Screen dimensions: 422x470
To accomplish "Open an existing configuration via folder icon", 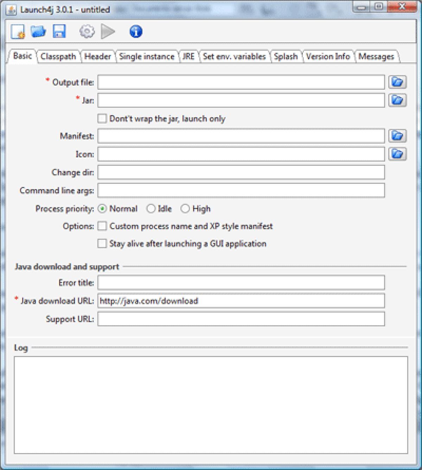I will [38, 31].
